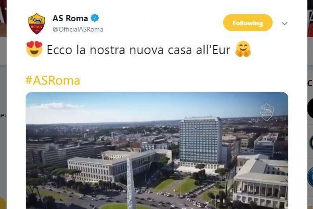Click the tall glass tower in the video
Viewport: 313px width, 209px height.
click(201, 142)
